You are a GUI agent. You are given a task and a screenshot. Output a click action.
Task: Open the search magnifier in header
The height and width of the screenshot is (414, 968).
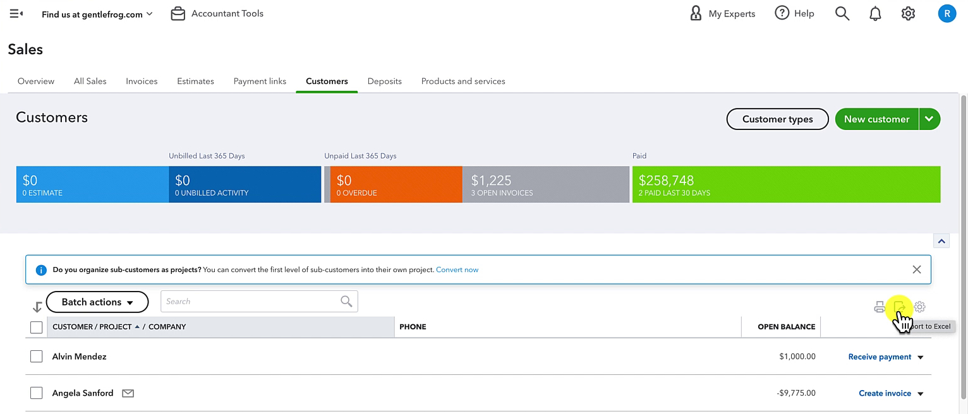pos(842,13)
